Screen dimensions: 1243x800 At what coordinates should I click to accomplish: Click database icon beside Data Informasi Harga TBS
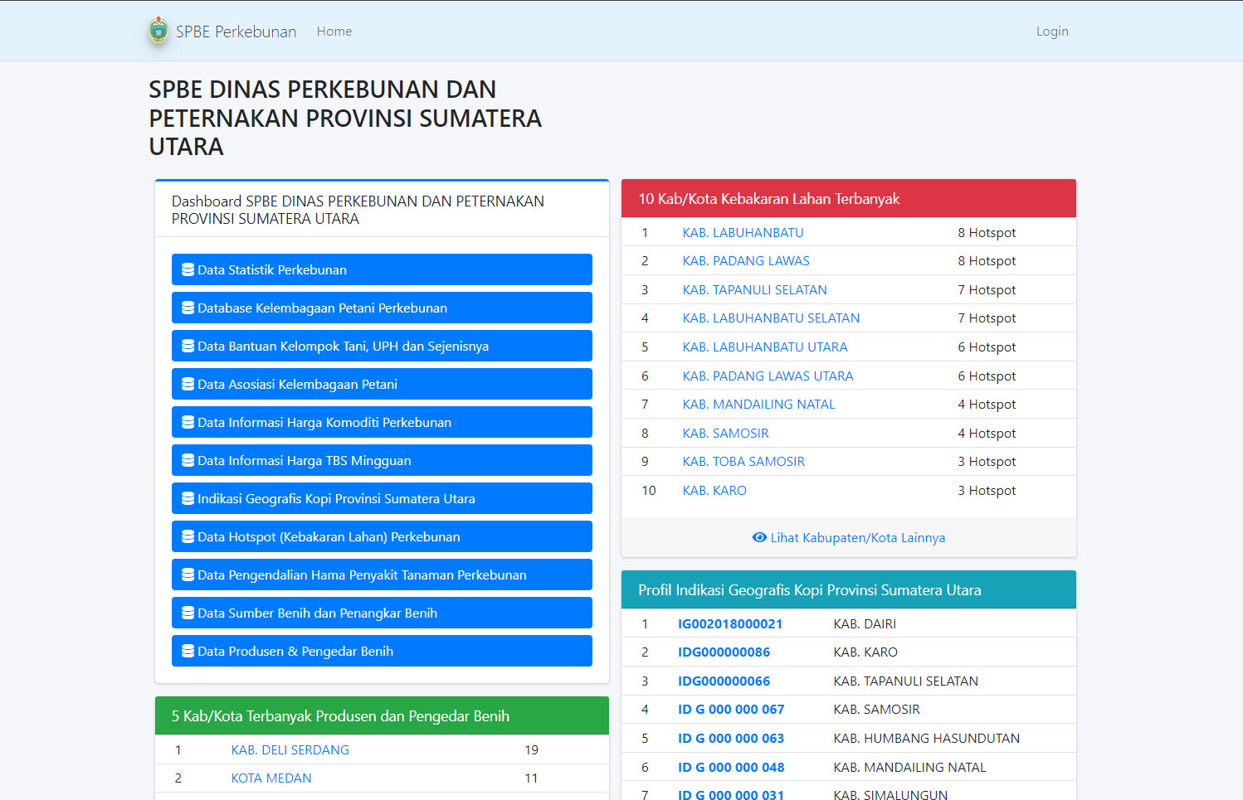188,460
